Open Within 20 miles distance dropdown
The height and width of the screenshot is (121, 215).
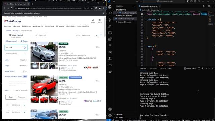16,54
